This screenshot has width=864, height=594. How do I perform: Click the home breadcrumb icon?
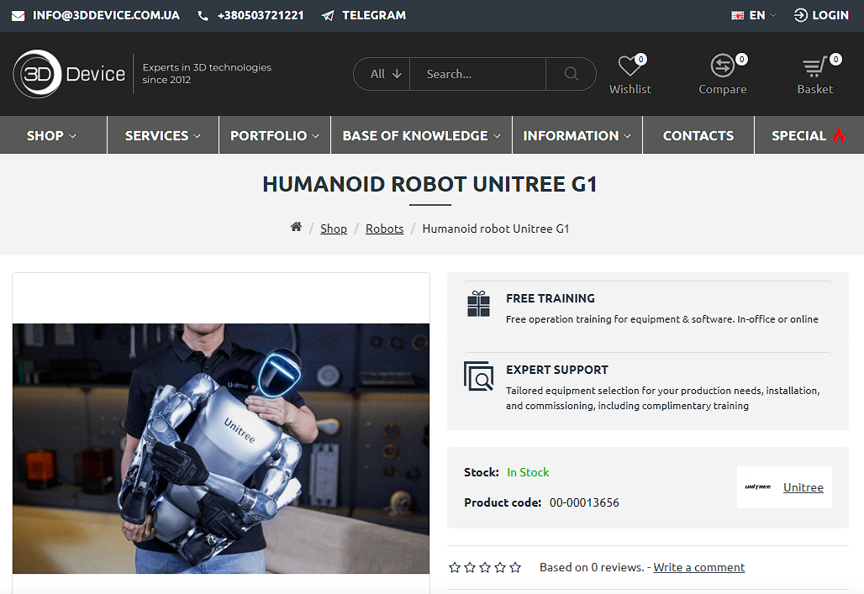point(296,227)
